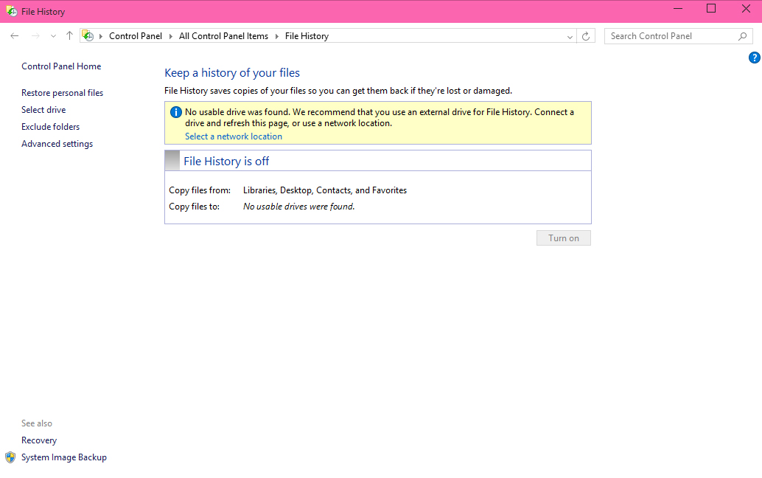The image size is (762, 478).
Task: Expand the chevron before Control Panel breadcrumb
Action: [101, 36]
